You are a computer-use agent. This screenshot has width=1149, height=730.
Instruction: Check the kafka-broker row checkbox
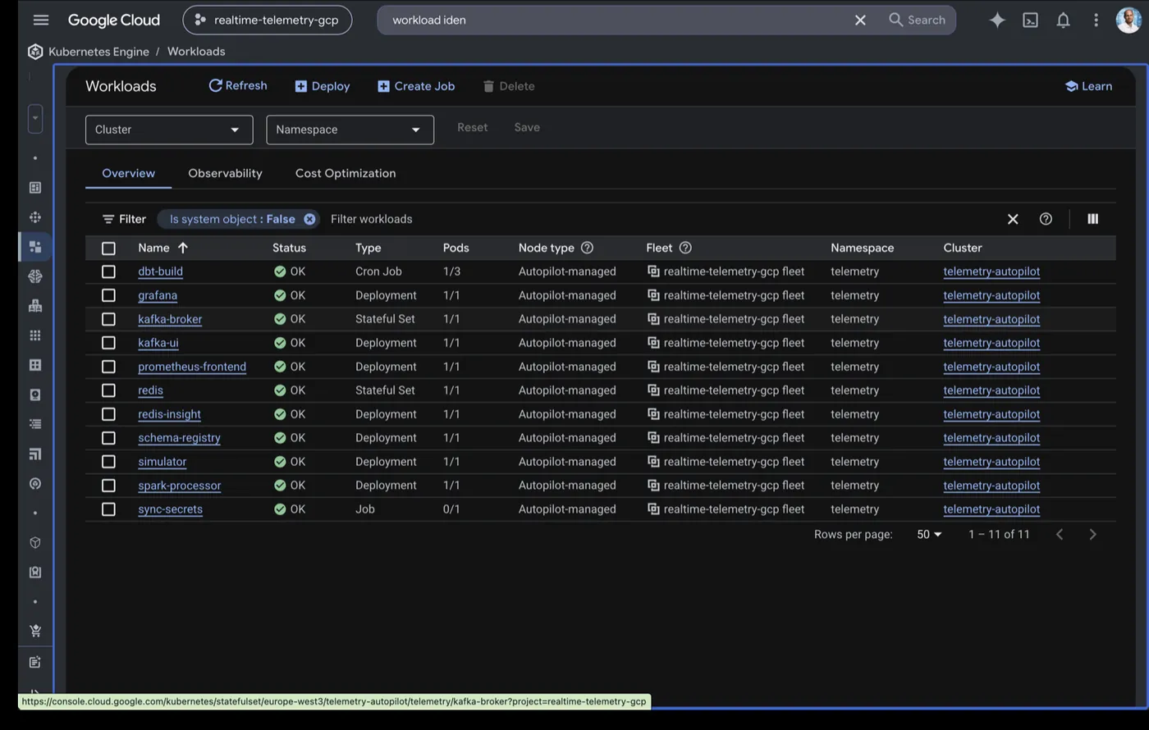pos(108,319)
